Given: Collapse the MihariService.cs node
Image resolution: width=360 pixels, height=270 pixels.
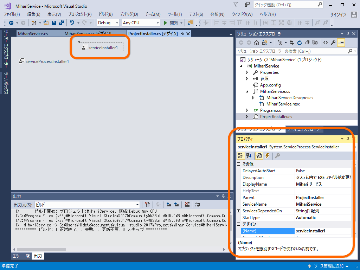Looking at the screenshot, I should point(247,91).
